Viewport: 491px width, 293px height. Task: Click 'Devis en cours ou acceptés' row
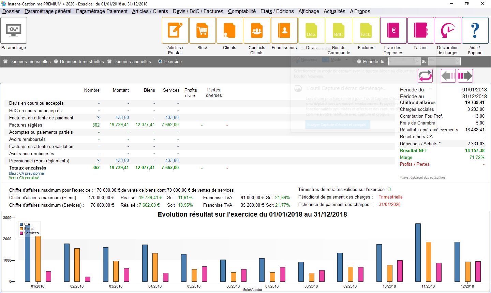coord(199,103)
